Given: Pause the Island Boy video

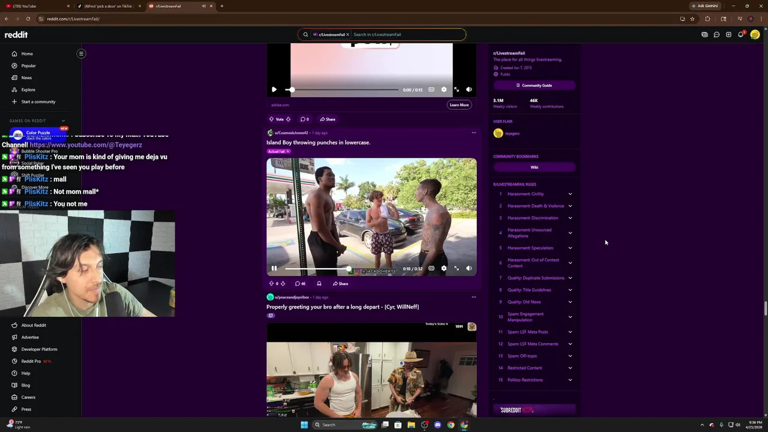Looking at the screenshot, I should pos(274,268).
